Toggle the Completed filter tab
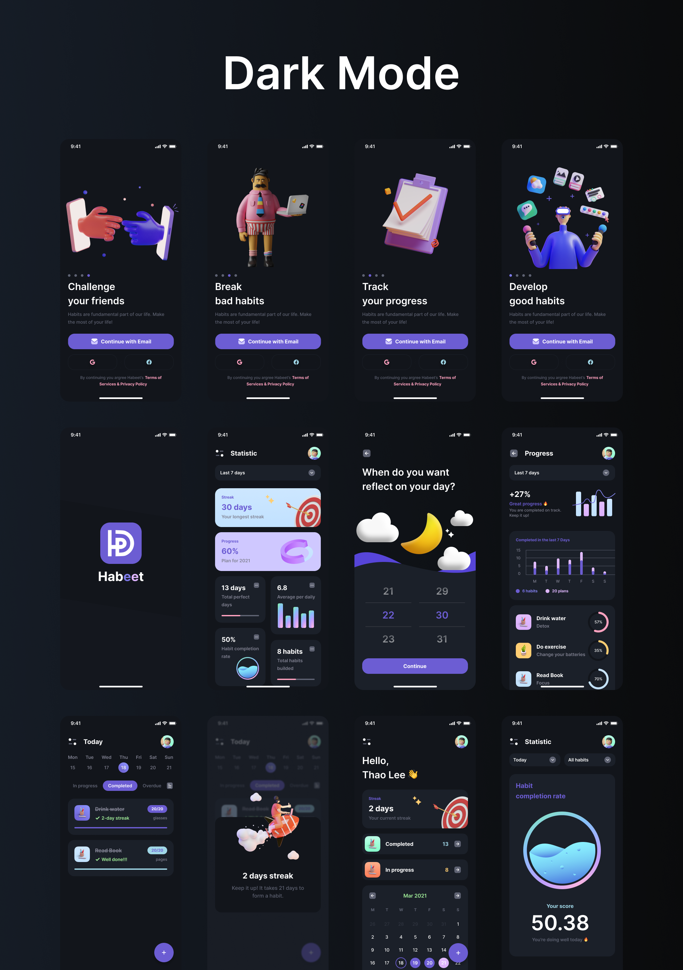683x970 pixels. coord(121,782)
